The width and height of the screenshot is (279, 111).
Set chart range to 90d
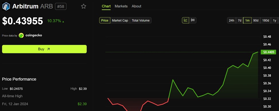pos(256,21)
